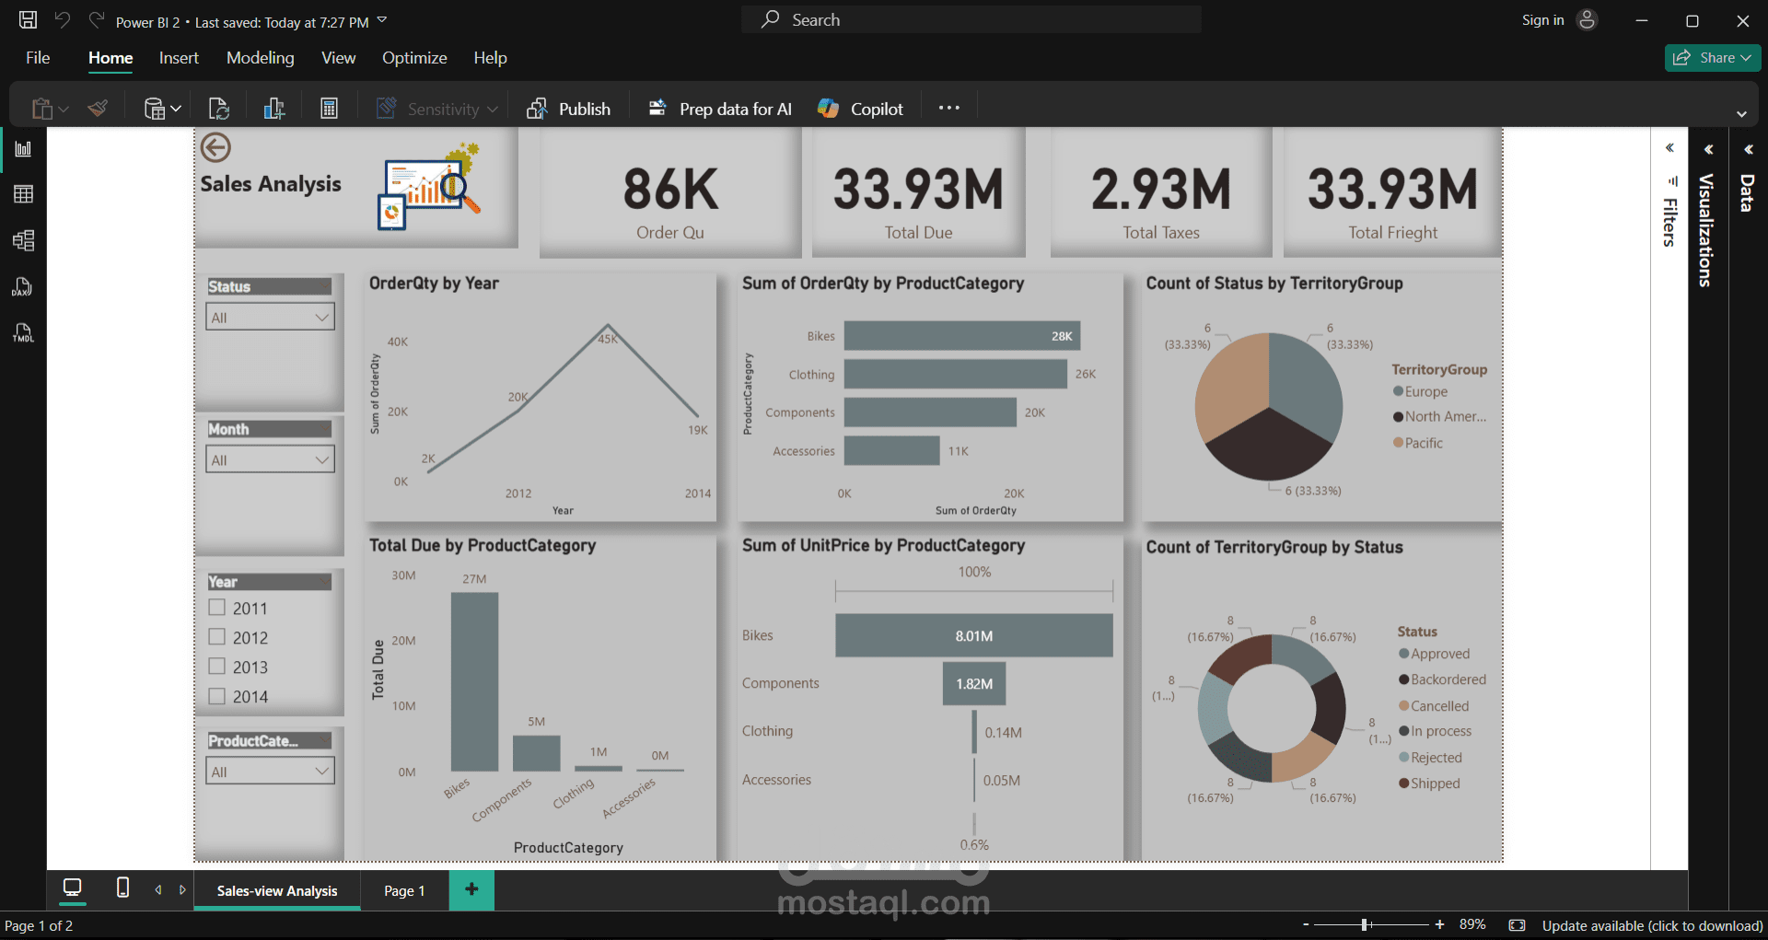
Task: Open the Share dropdown arrow
Action: pos(1746,57)
